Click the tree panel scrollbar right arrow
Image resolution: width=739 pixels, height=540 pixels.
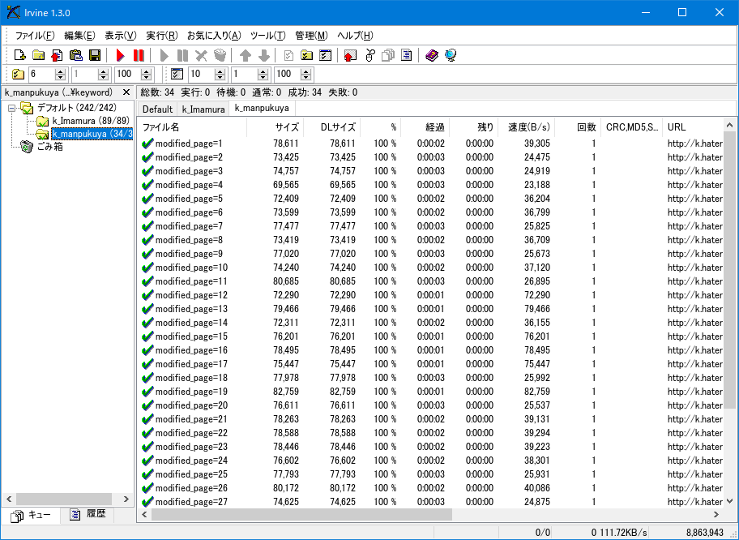[x=126, y=499]
